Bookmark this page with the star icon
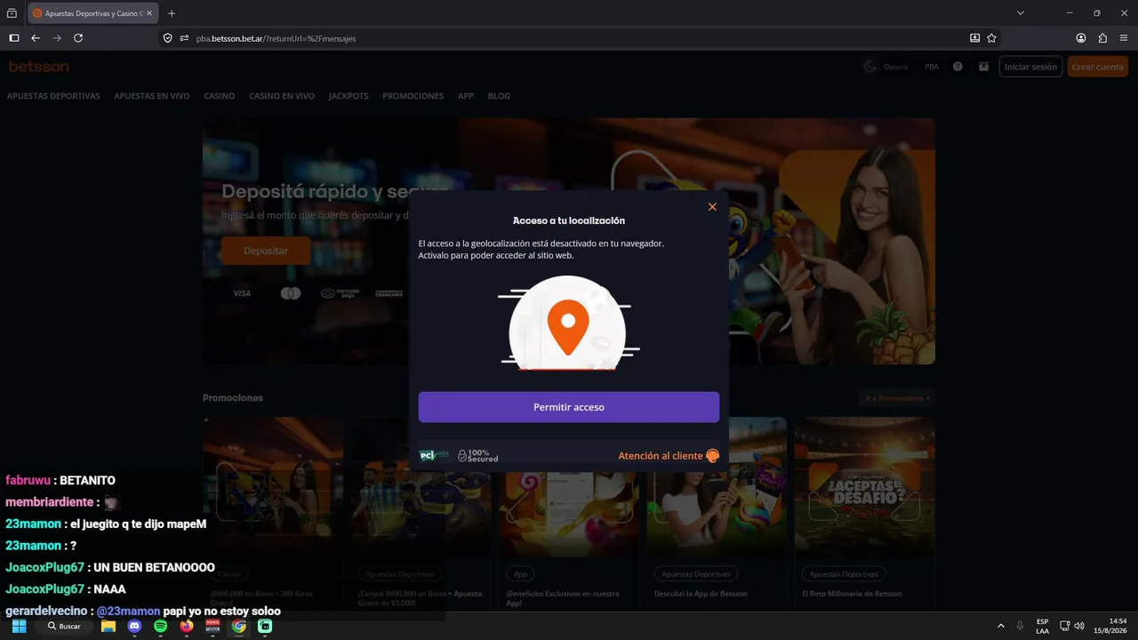Viewport: 1138px width, 640px height. coord(991,38)
